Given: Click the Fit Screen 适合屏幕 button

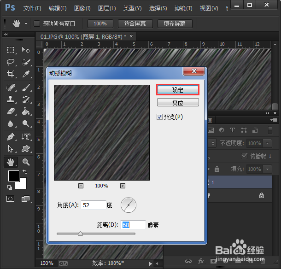Looking at the screenshot, I should click(135, 23).
